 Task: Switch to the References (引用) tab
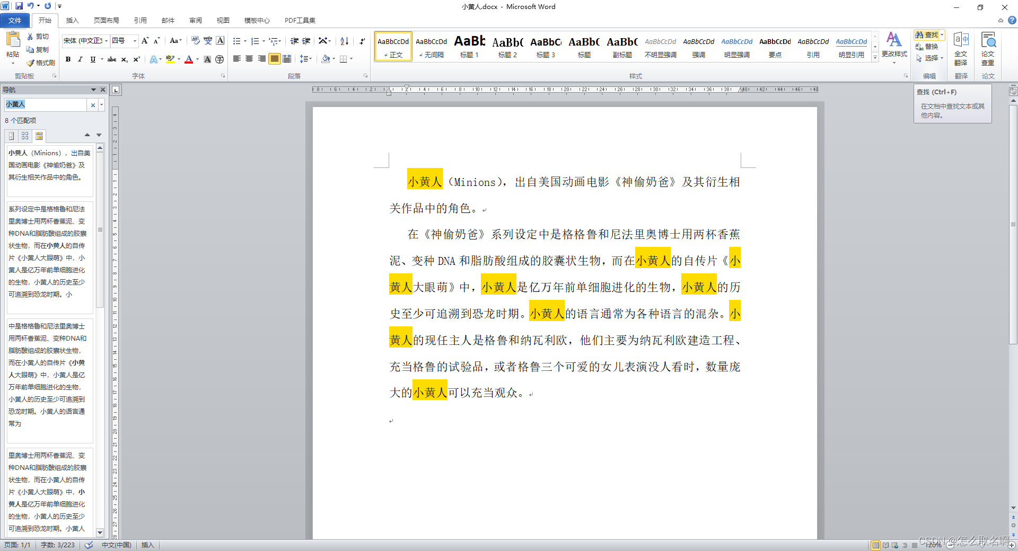[x=140, y=21]
